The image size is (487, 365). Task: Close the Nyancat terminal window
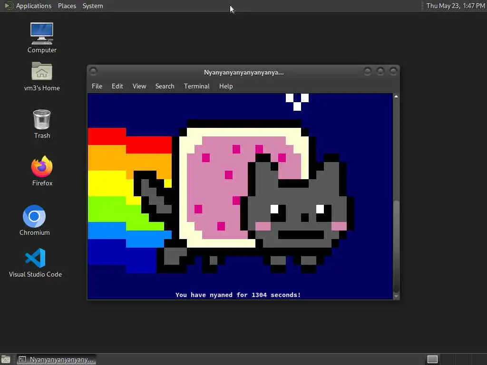pyautogui.click(x=393, y=71)
